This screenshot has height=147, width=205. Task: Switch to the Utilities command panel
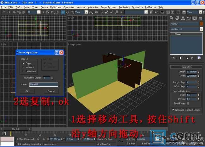point(200,18)
